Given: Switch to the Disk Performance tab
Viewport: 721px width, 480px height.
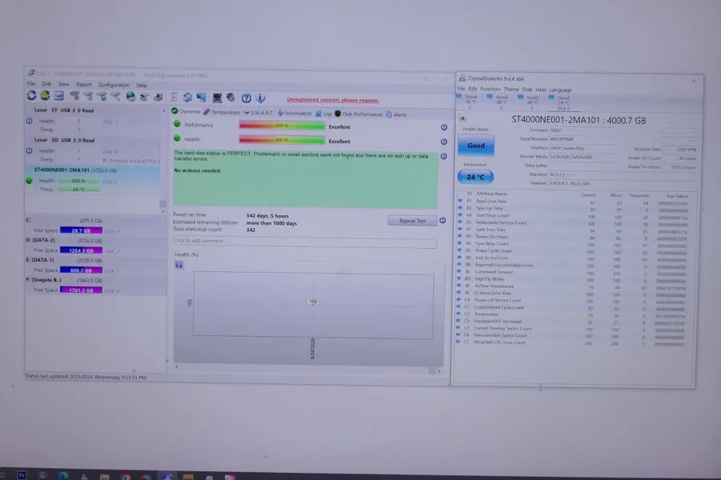Looking at the screenshot, I should (358, 114).
